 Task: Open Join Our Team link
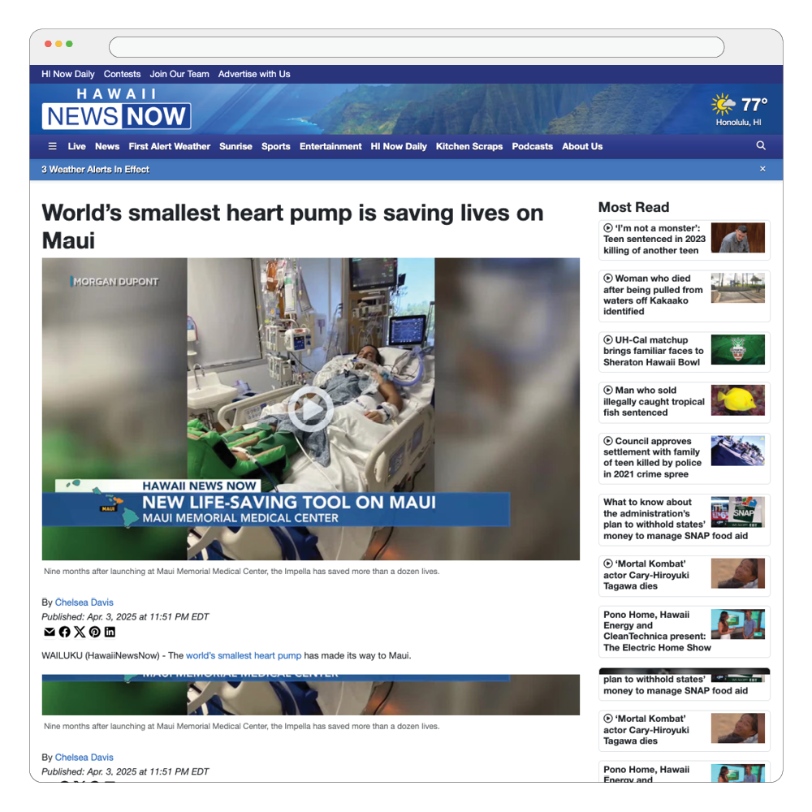click(179, 74)
